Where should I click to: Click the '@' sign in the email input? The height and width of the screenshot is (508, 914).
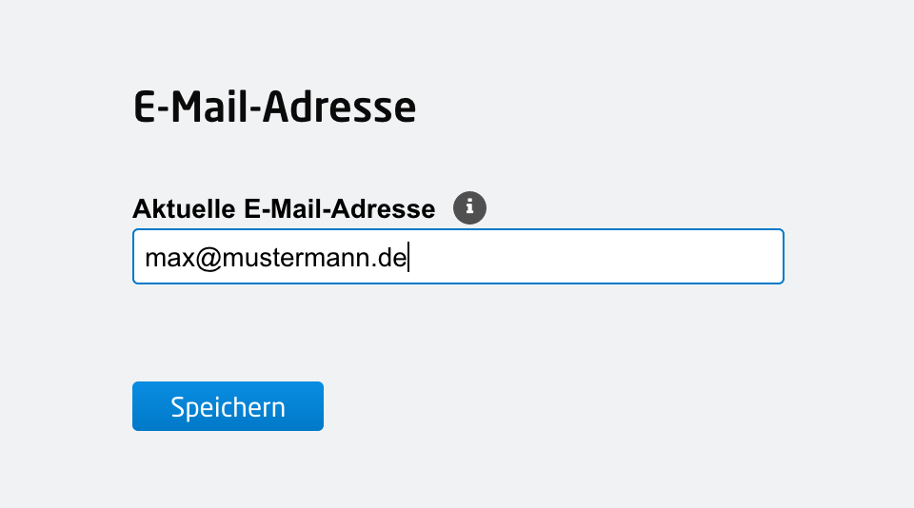tap(209, 258)
